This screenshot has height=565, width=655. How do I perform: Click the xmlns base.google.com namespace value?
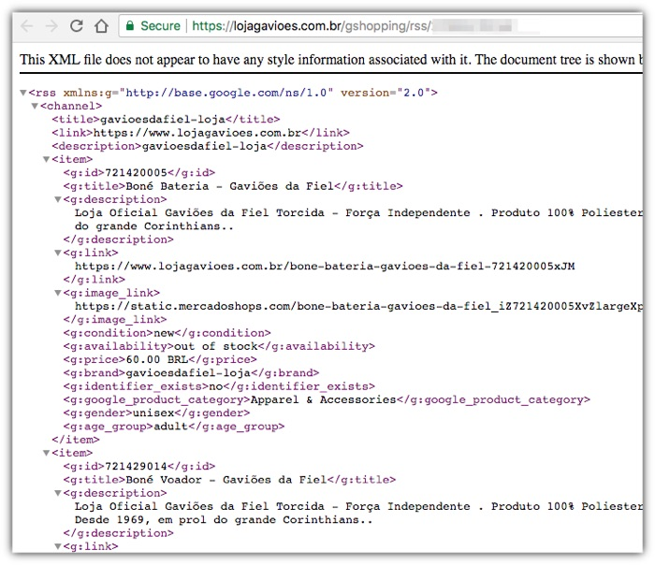[226, 93]
